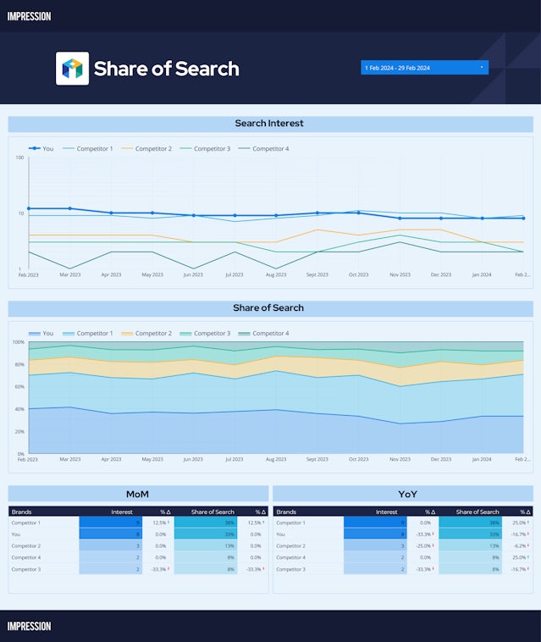
Task: Click the Search Interest section heading
Action: tap(269, 124)
